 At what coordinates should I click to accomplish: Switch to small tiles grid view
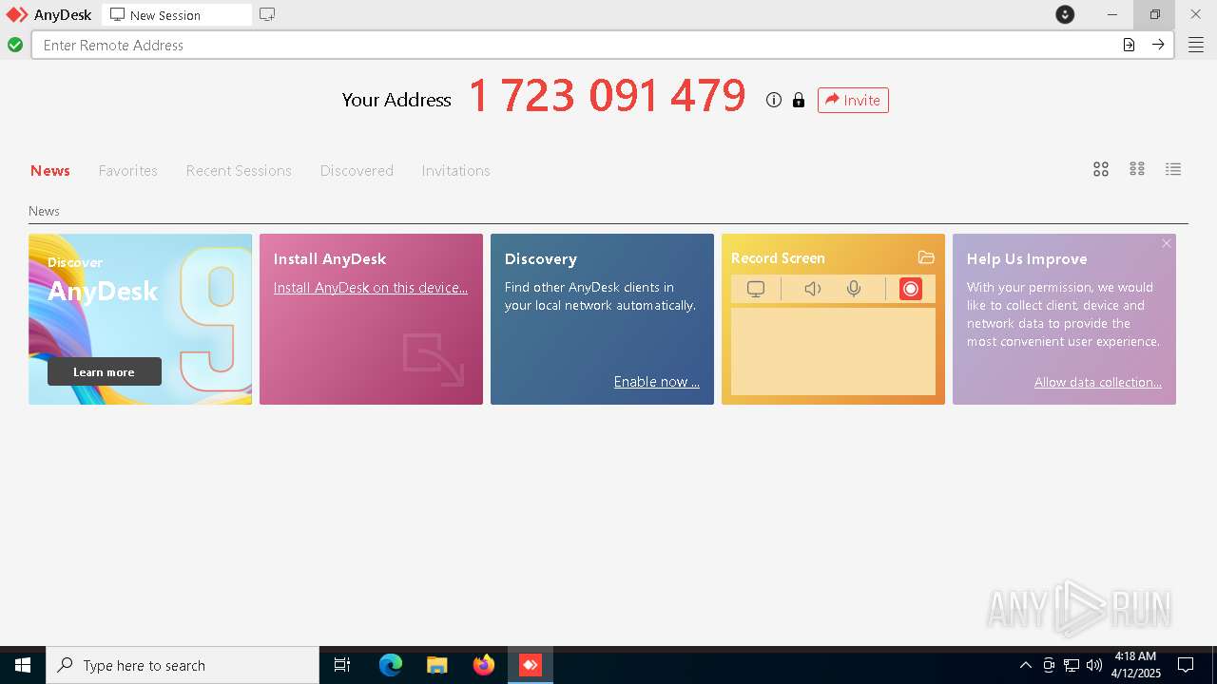(x=1137, y=169)
